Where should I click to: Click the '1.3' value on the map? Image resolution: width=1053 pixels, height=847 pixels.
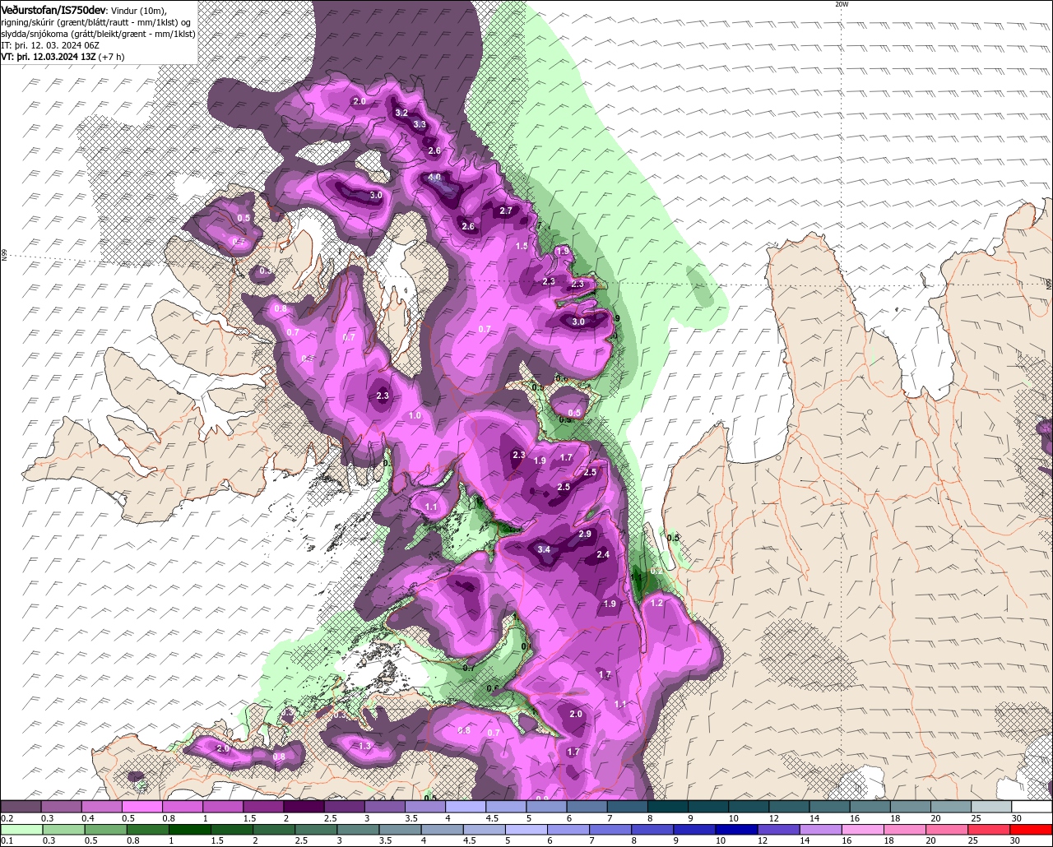366,746
